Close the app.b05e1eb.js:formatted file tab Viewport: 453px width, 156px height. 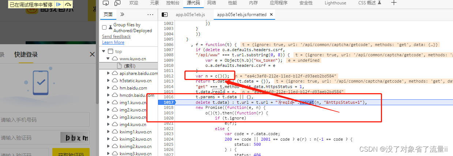click(272, 15)
